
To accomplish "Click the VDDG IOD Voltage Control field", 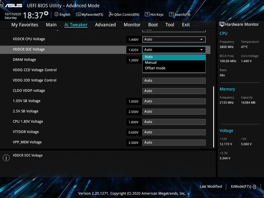I will tap(174, 81).
